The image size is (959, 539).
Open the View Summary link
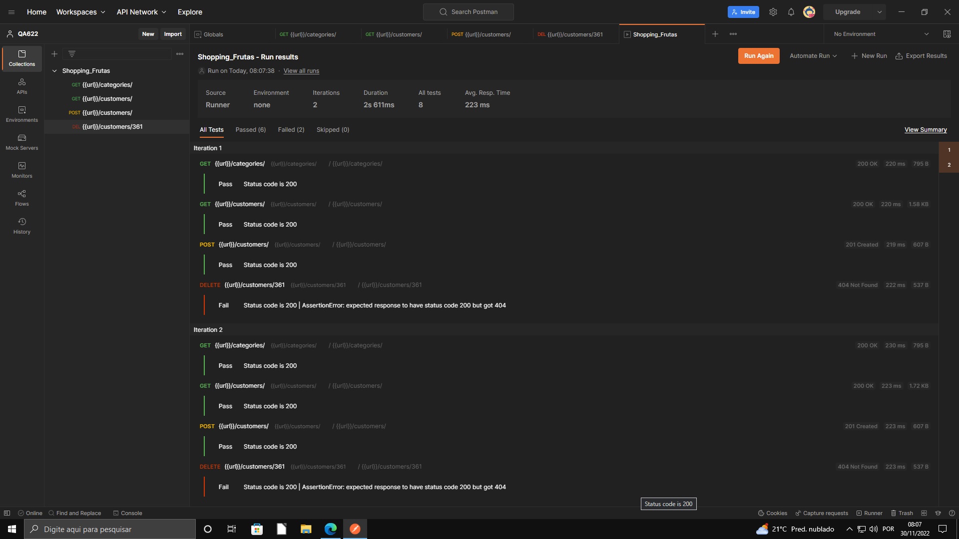coord(925,129)
